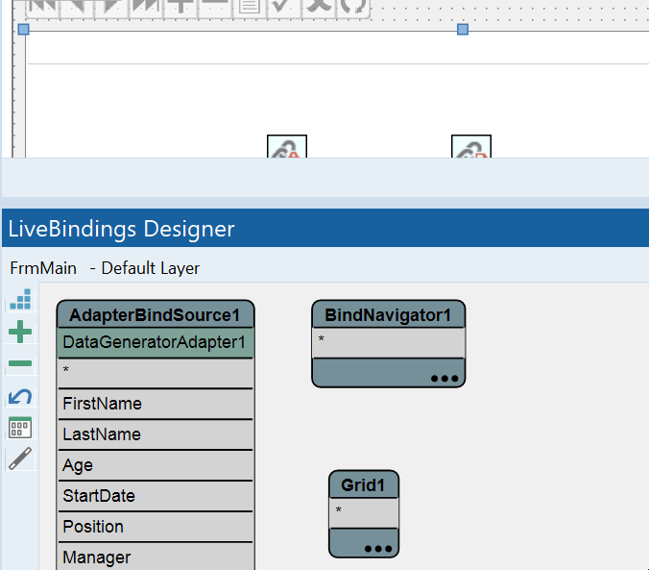Select the Age field row
Screen dimensions: 649x570
156,465
